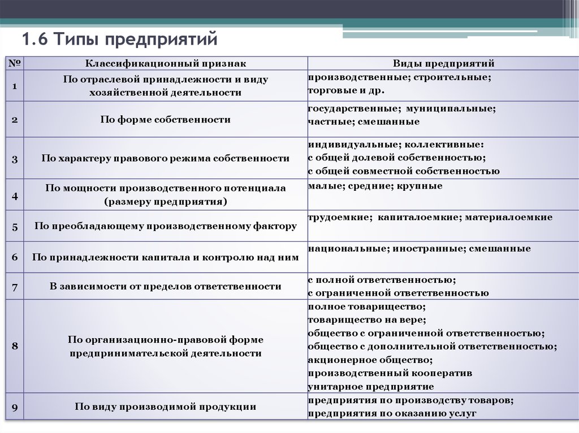Select cell 'По организационно-правовой форме предпринимательской деятельности'
The width and height of the screenshot is (579, 433).
[166, 346]
